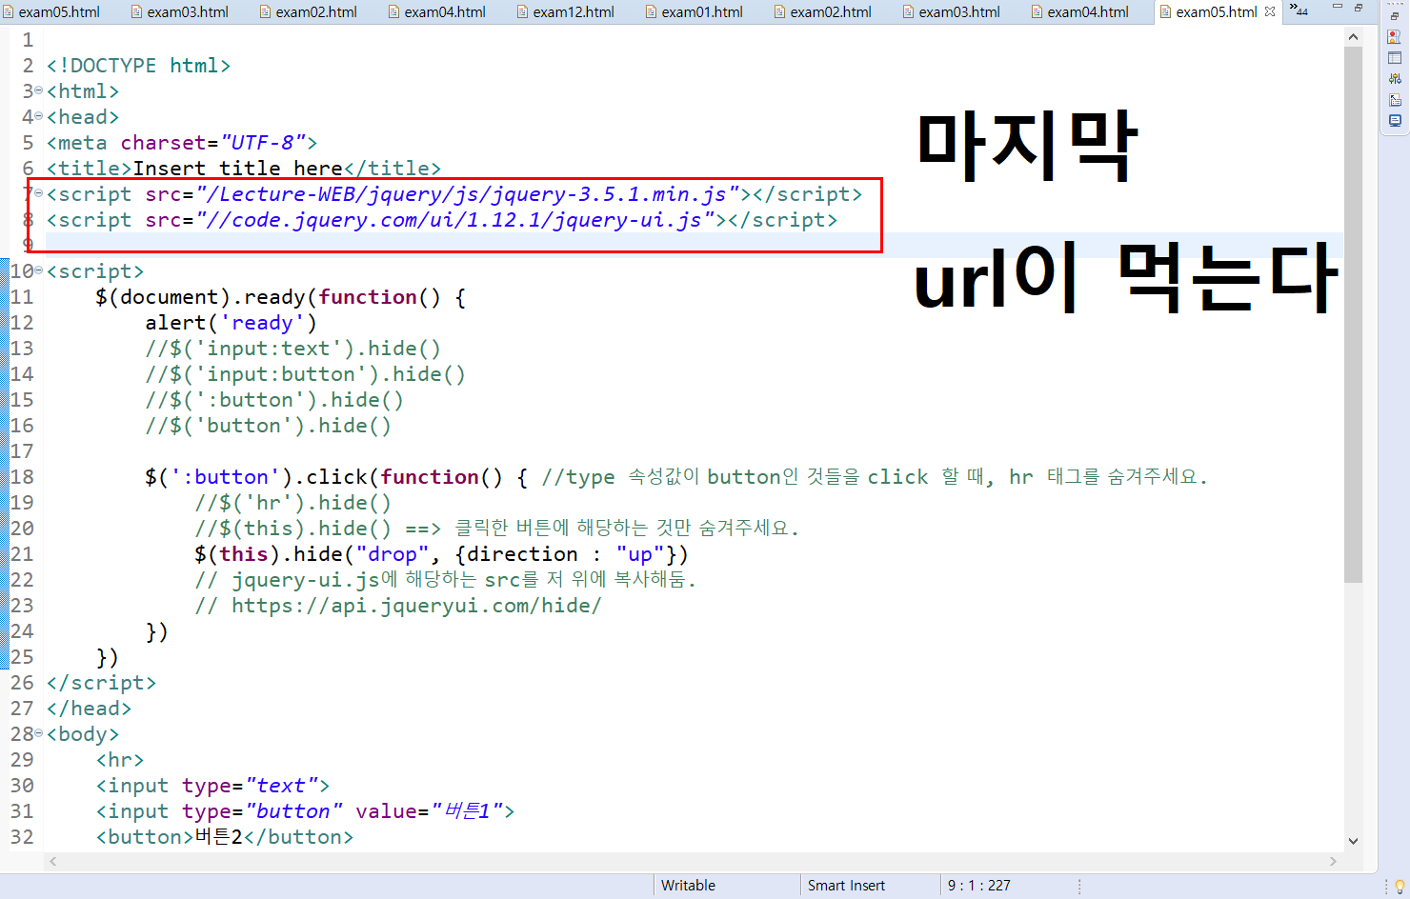The image size is (1410, 899).
Task: Collapse the script fold on line 7
Action: [x=39, y=193]
